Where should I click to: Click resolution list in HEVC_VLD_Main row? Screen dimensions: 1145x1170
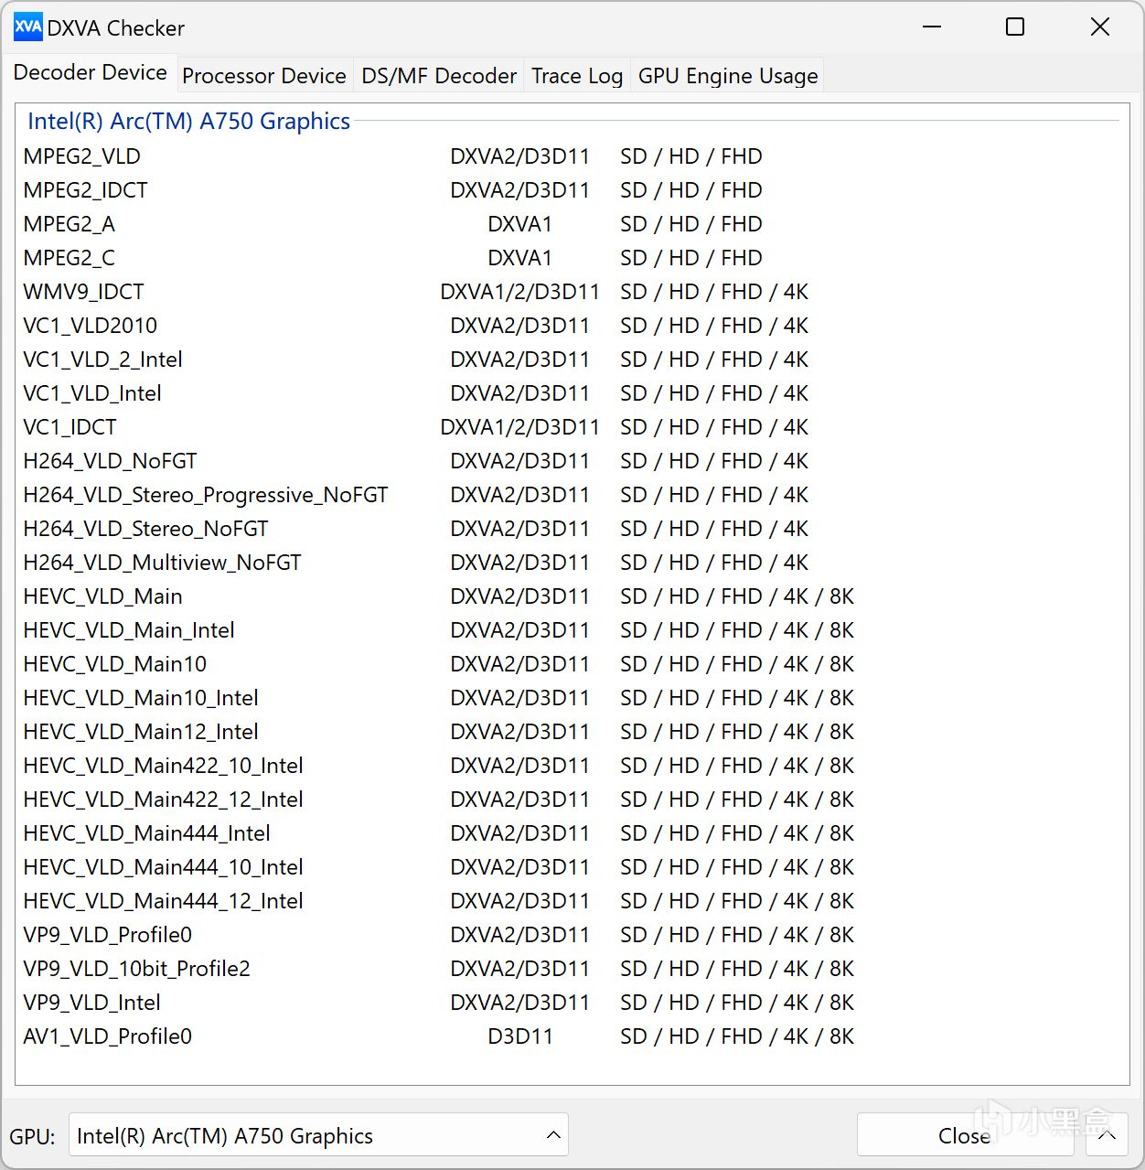[736, 596]
